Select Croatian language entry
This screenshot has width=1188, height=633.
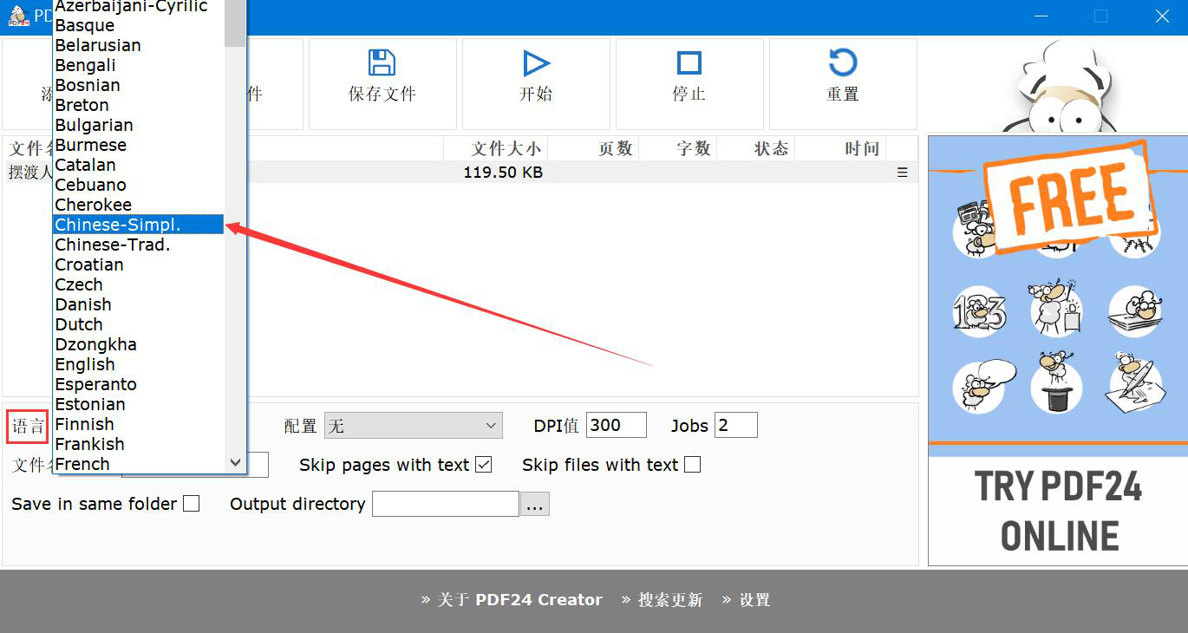point(139,264)
